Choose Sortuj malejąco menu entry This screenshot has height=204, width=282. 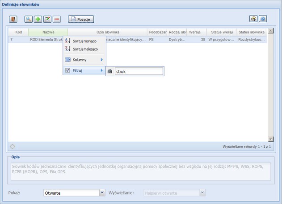pos(85,49)
